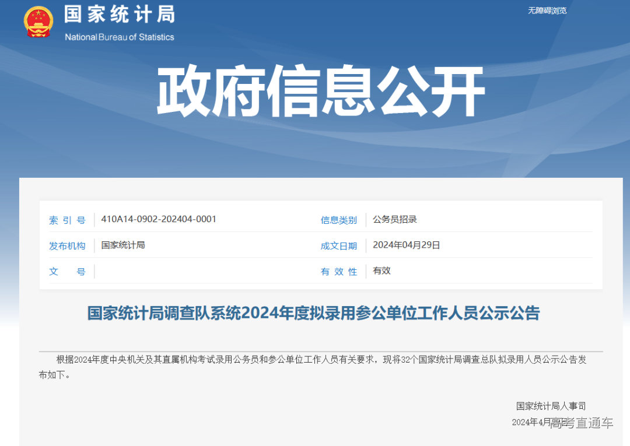Screen dimensions: 630x446
Task: Click the 信息类别 field label
Action: 339,220
